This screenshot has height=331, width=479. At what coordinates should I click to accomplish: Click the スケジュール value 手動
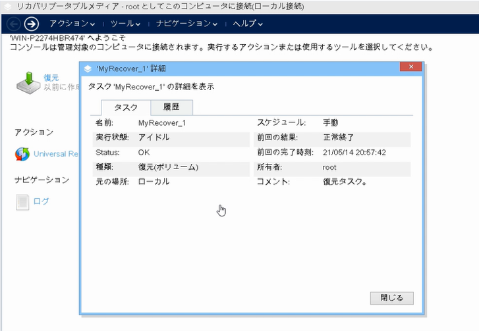click(x=331, y=122)
